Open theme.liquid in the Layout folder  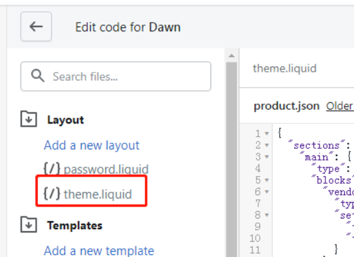tap(98, 194)
